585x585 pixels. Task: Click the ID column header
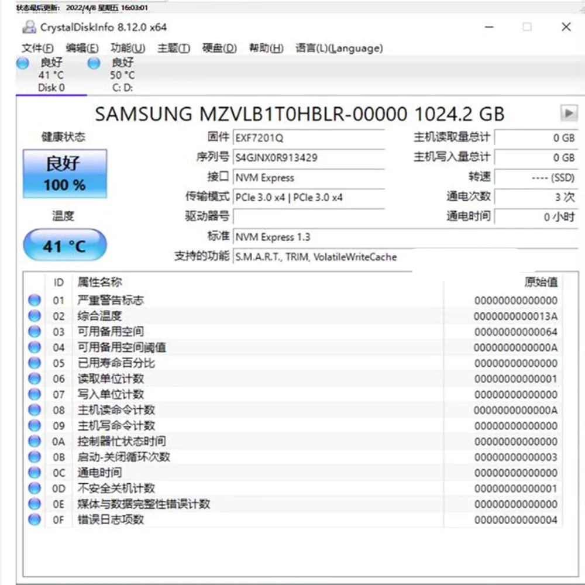(58, 283)
